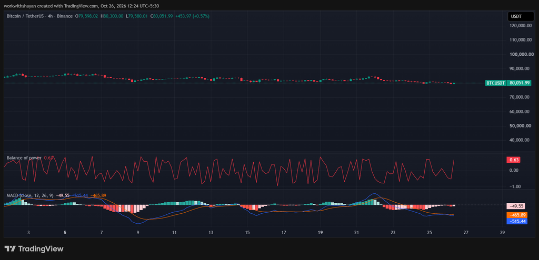The height and width of the screenshot is (260, 539).
Task: Click the -515.44 value in the MACD legend
Action: click(81, 195)
